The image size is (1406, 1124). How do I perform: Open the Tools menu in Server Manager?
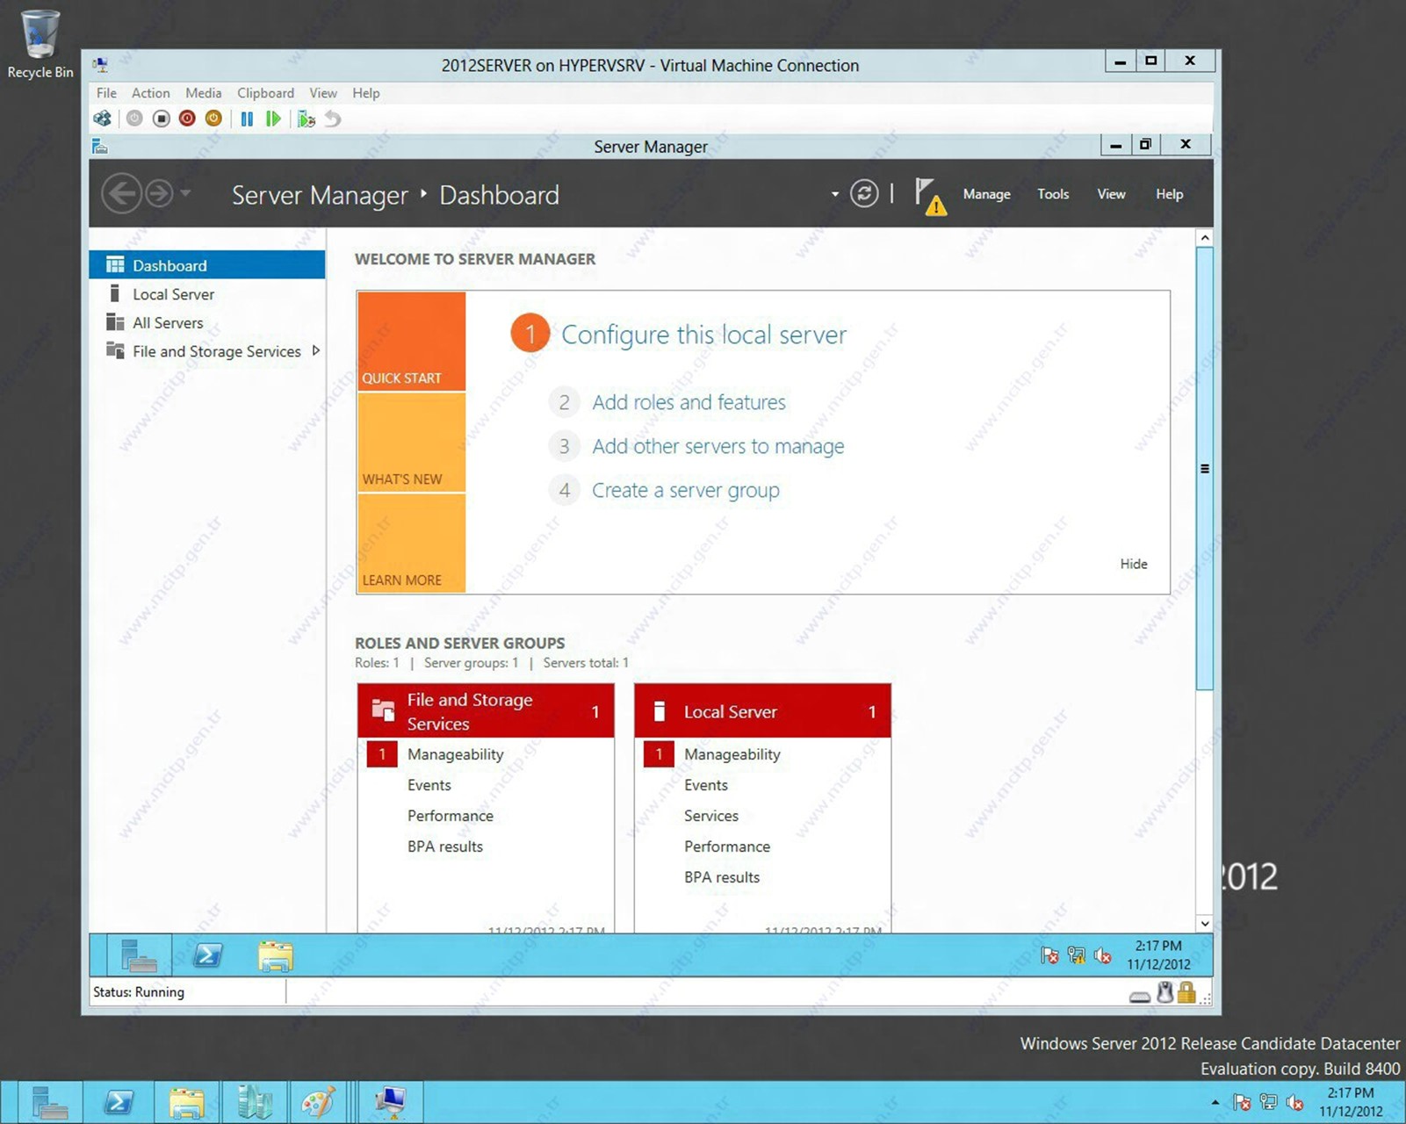click(x=1053, y=194)
